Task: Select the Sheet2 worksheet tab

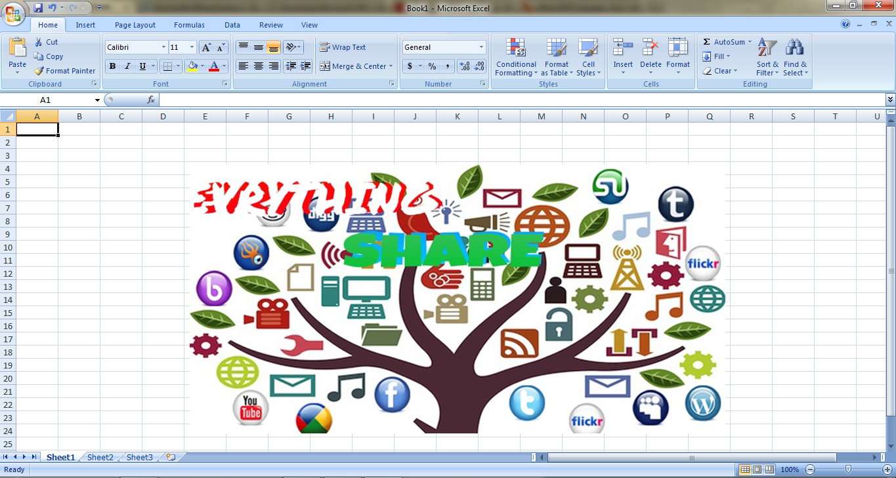Action: [x=100, y=457]
